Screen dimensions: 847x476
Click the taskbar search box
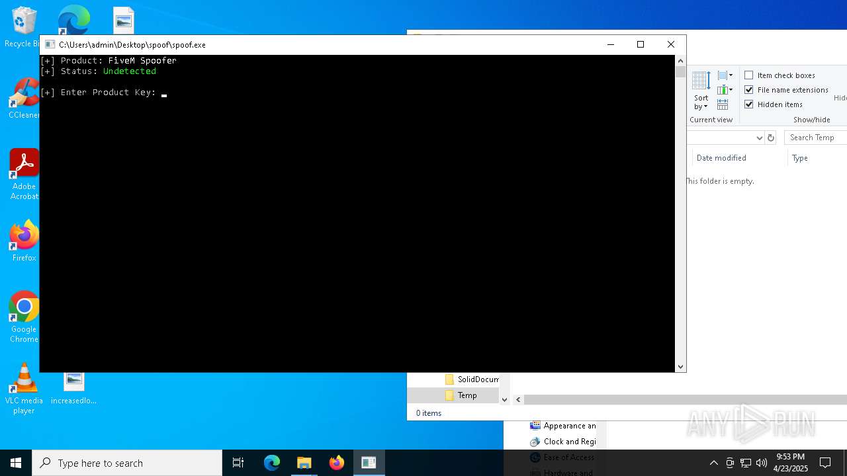point(127,463)
